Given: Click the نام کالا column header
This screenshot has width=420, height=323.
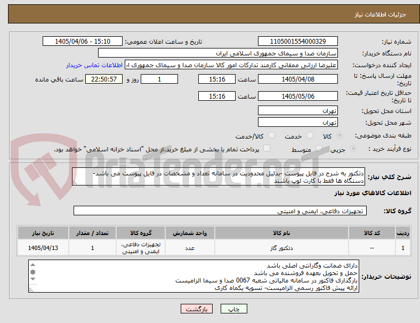Looking at the screenshot, I should 281,233.
